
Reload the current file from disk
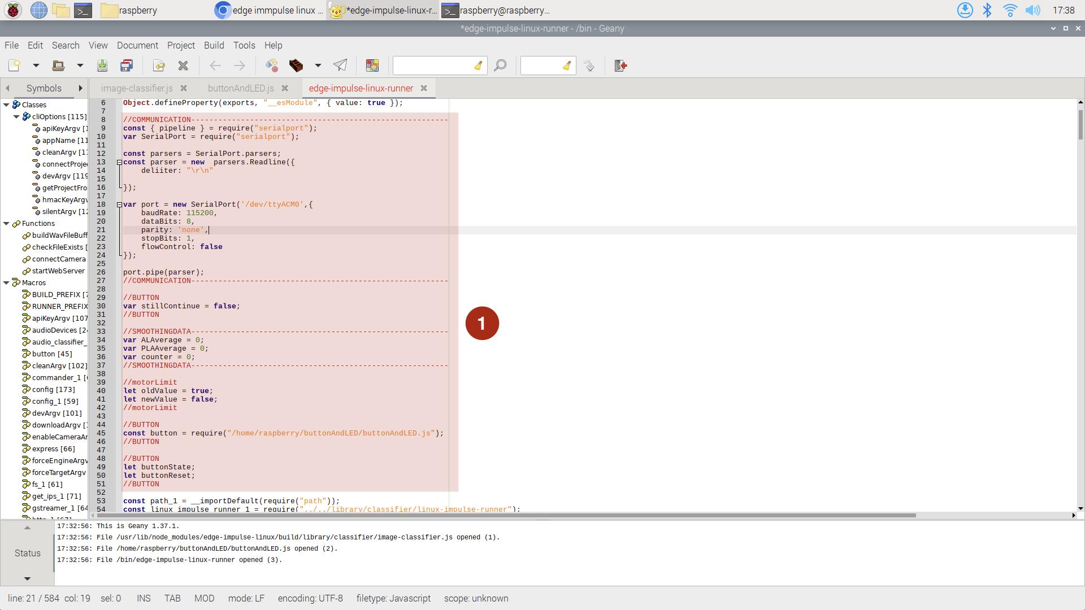[x=159, y=66]
